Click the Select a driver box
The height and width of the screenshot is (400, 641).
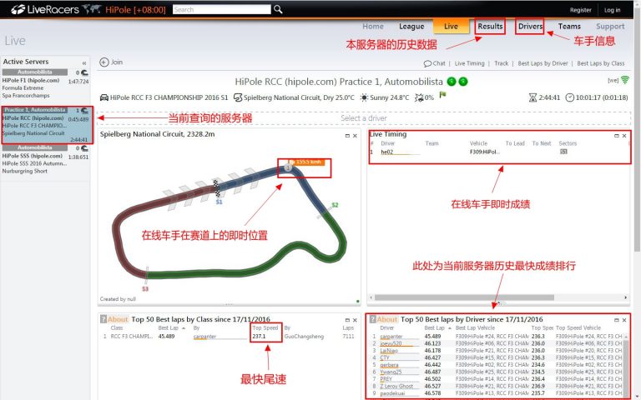[x=364, y=118]
